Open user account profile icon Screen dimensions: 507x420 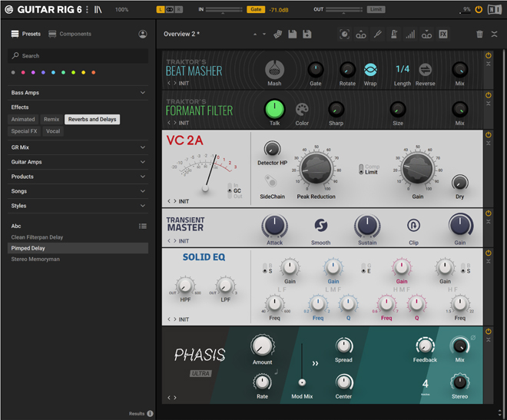coord(143,35)
